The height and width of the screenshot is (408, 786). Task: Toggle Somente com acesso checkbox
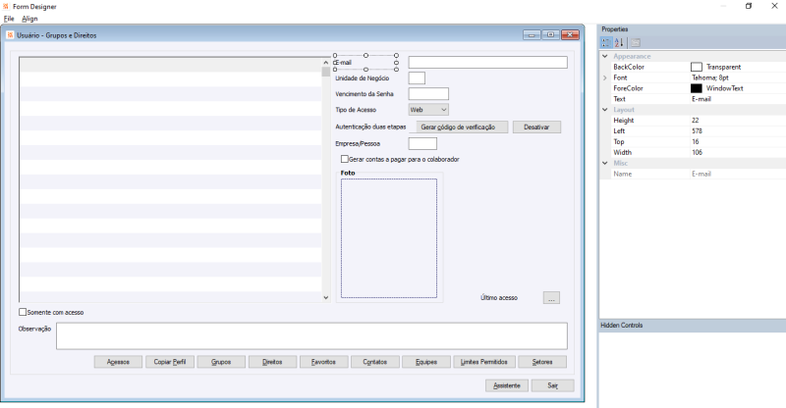pos(23,312)
